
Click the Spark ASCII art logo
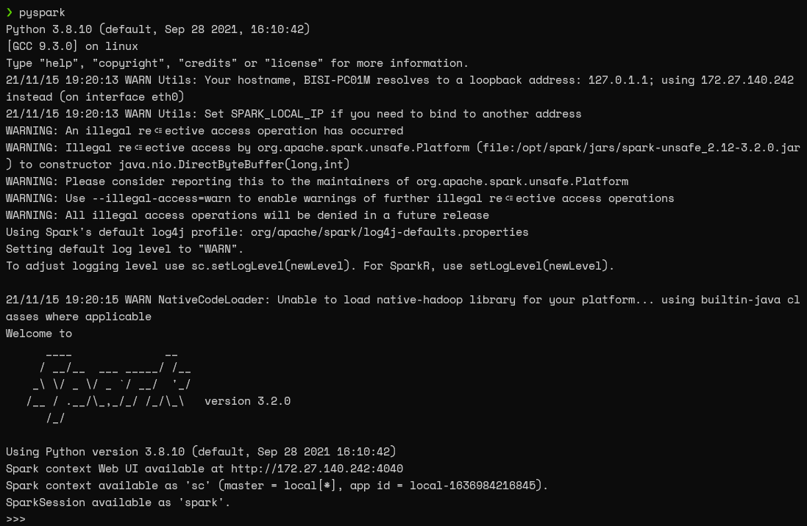pyautogui.click(x=110, y=385)
